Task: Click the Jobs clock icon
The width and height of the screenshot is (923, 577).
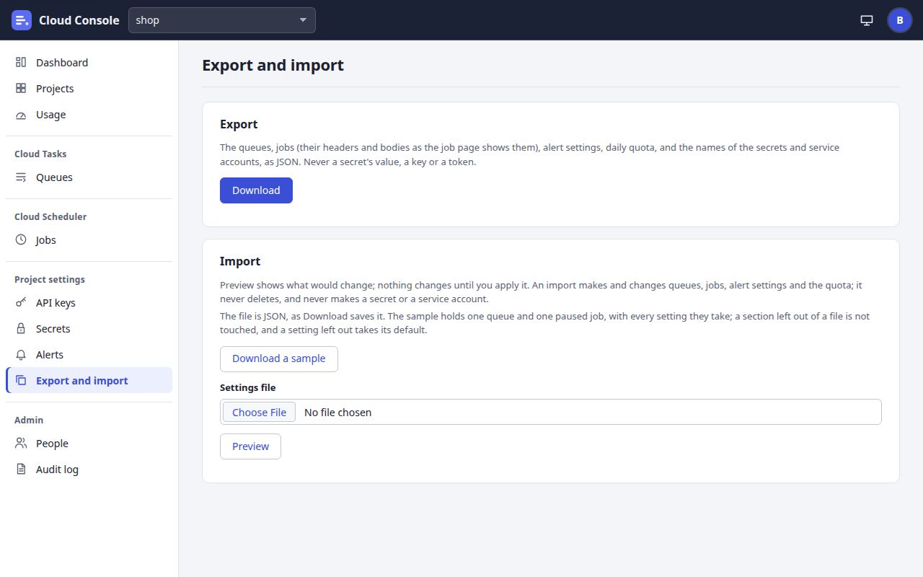Action: (x=21, y=240)
